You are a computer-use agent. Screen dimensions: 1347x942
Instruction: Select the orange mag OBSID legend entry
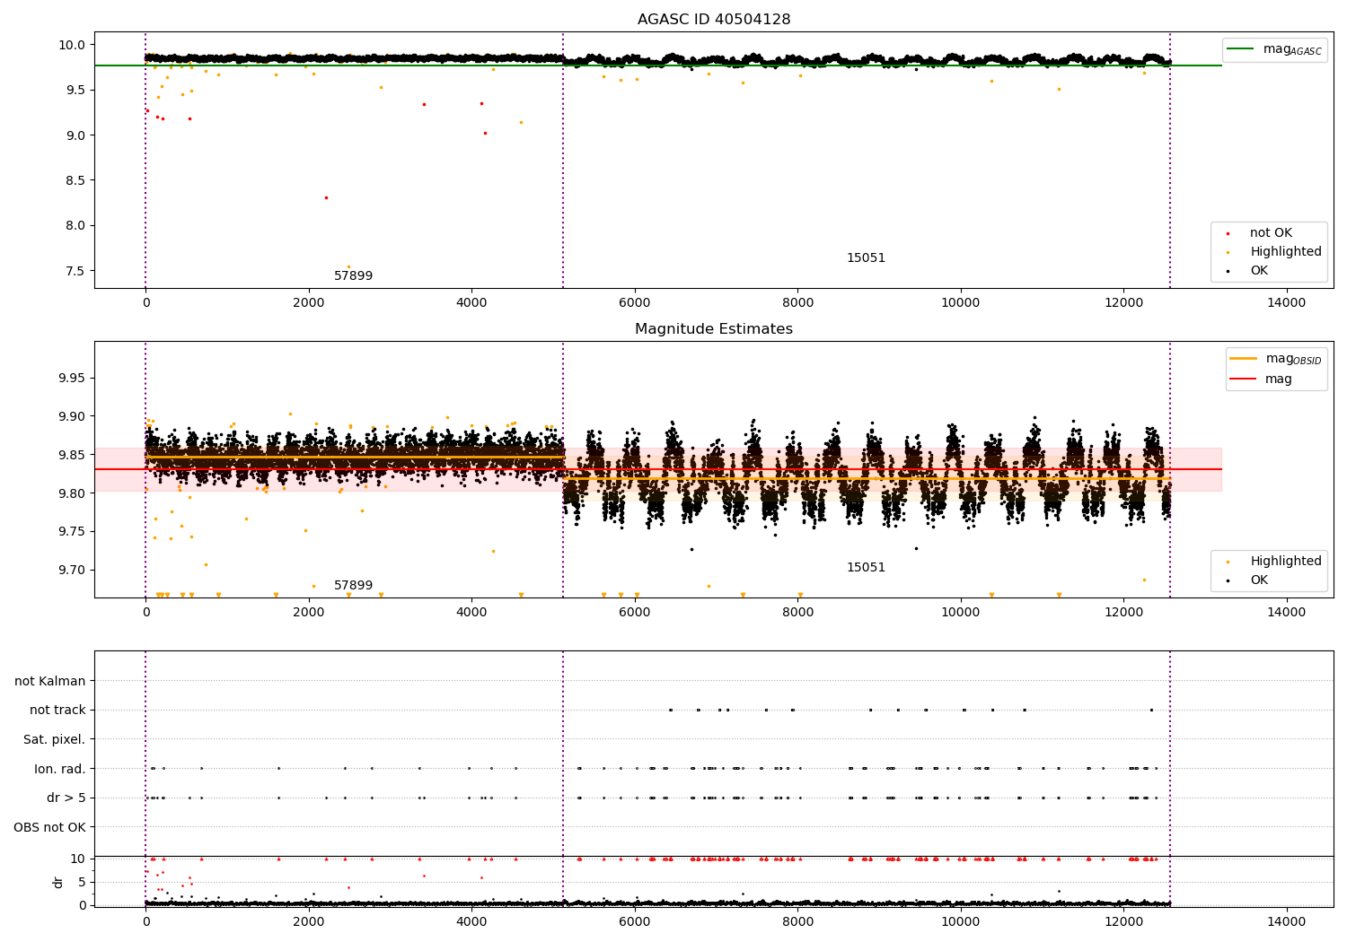pyautogui.click(x=1277, y=359)
